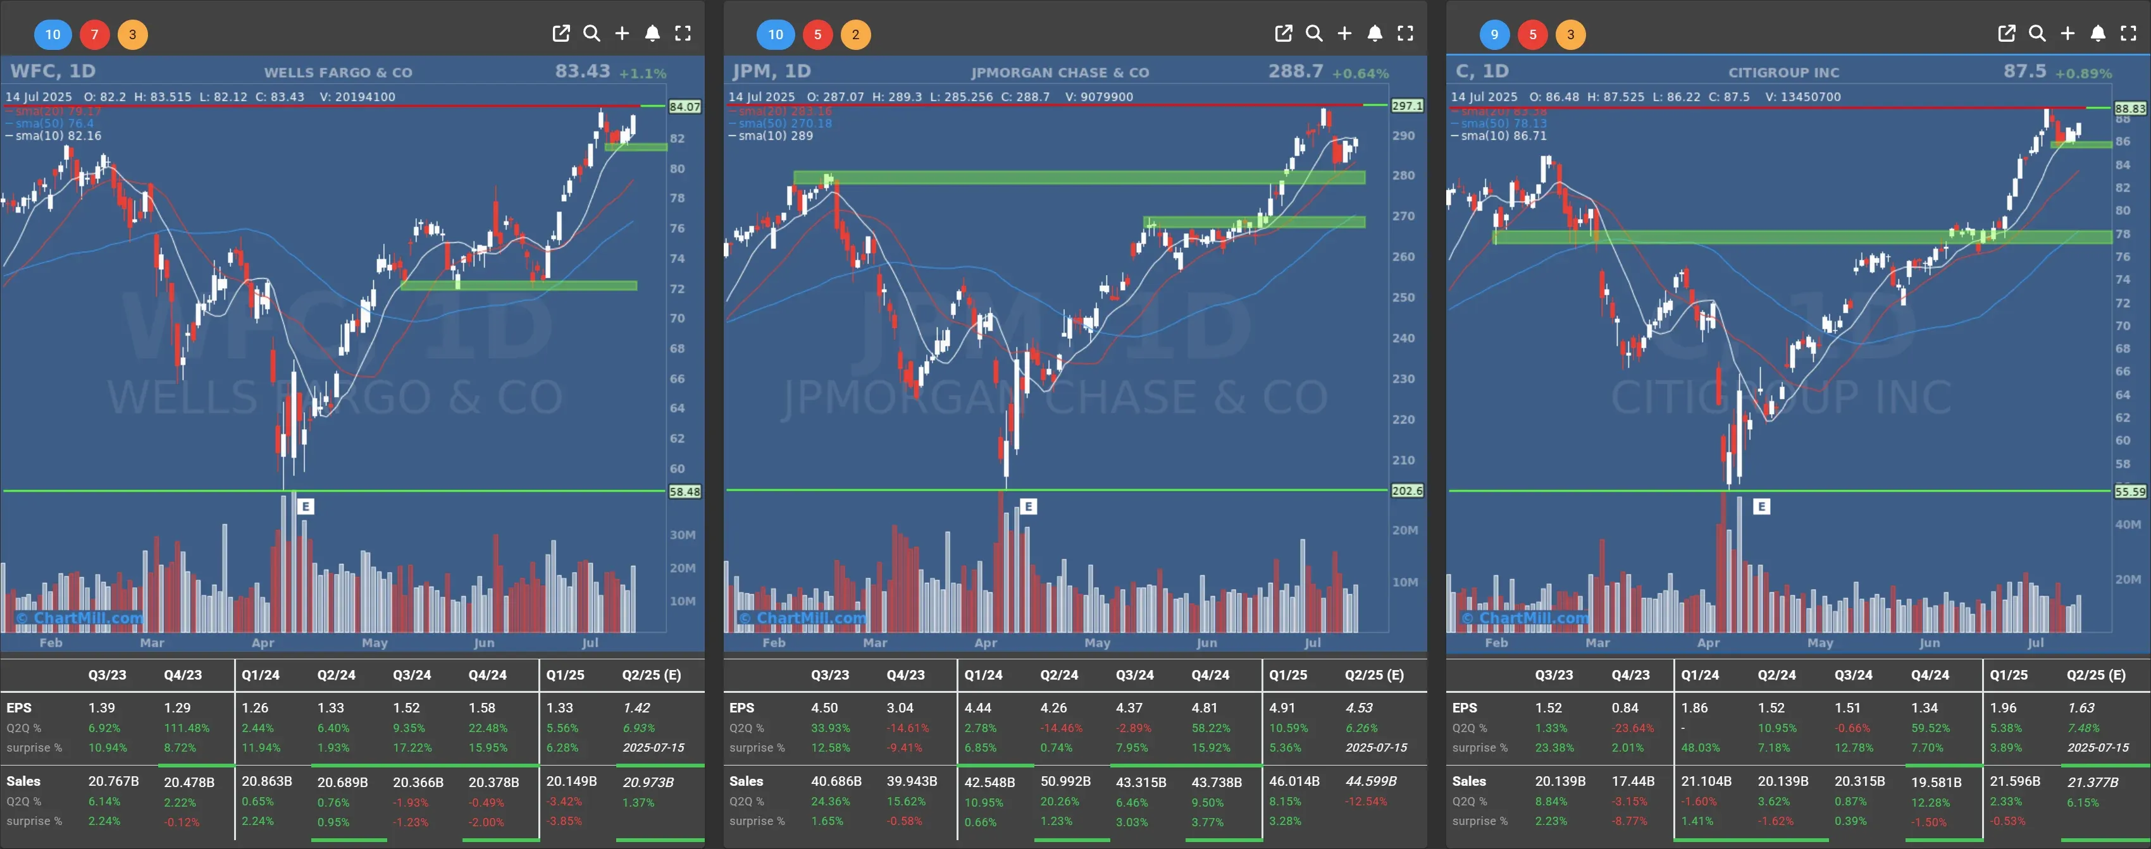Click red rating badge 5 on Citigroup

(1532, 34)
